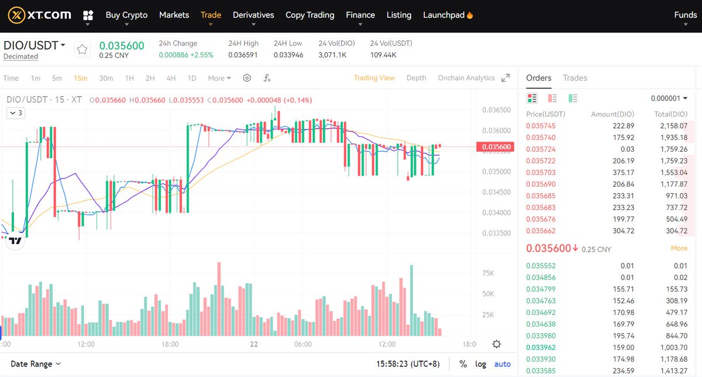Collapse the indicator legend showing 3
This screenshot has width=702, height=377.
16,113
